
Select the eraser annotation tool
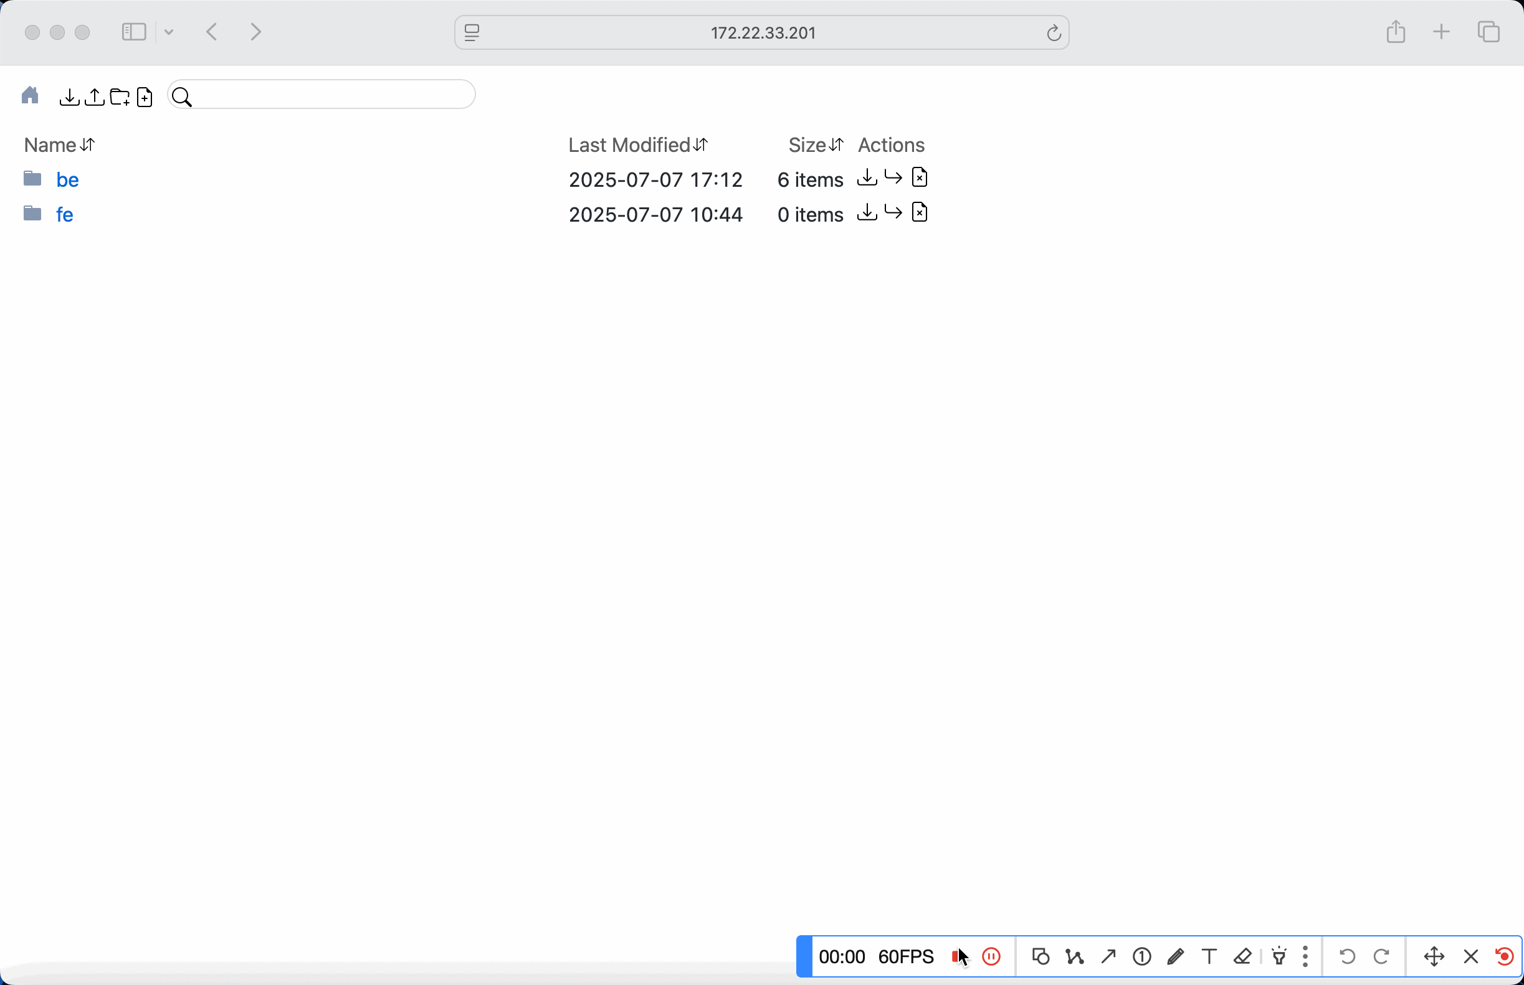click(1242, 956)
